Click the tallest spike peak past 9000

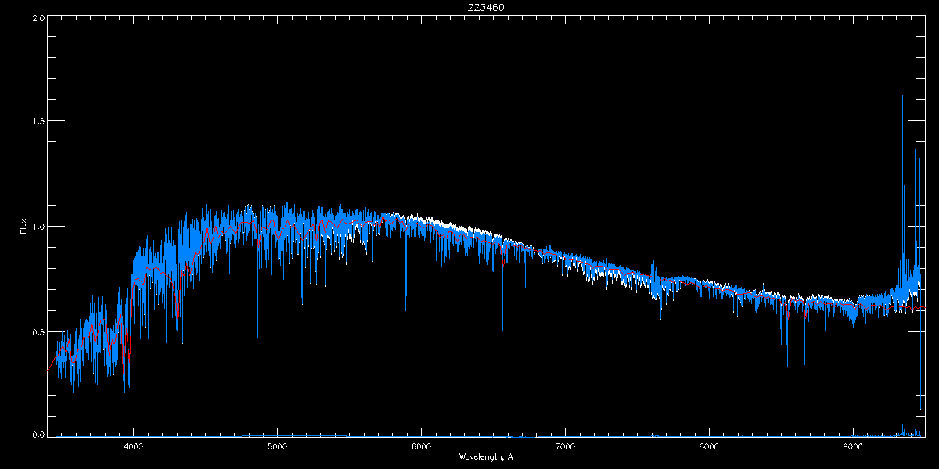point(902,96)
